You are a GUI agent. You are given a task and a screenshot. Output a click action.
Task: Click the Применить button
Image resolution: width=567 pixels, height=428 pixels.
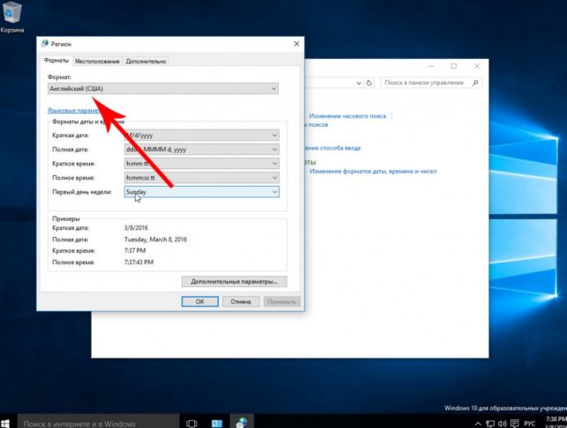click(281, 301)
